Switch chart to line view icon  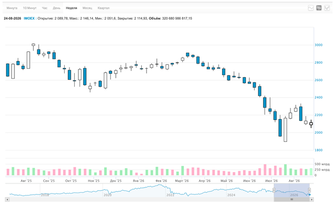tap(311, 8)
